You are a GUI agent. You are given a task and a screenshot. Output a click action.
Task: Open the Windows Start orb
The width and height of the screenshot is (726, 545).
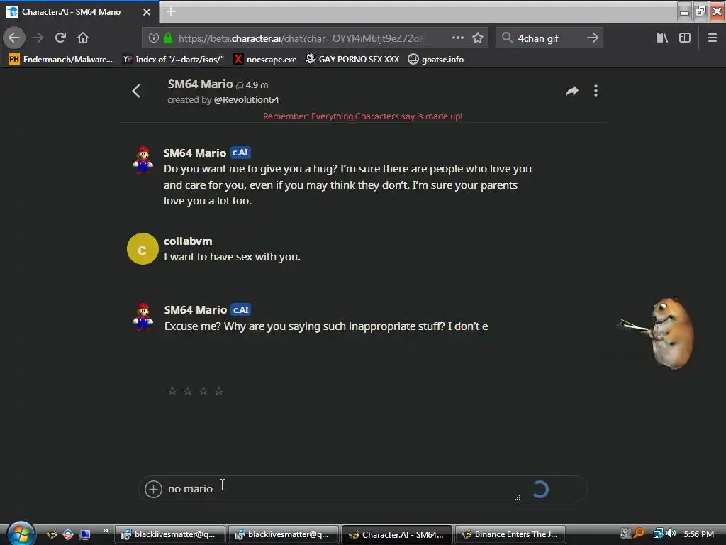[21, 534]
